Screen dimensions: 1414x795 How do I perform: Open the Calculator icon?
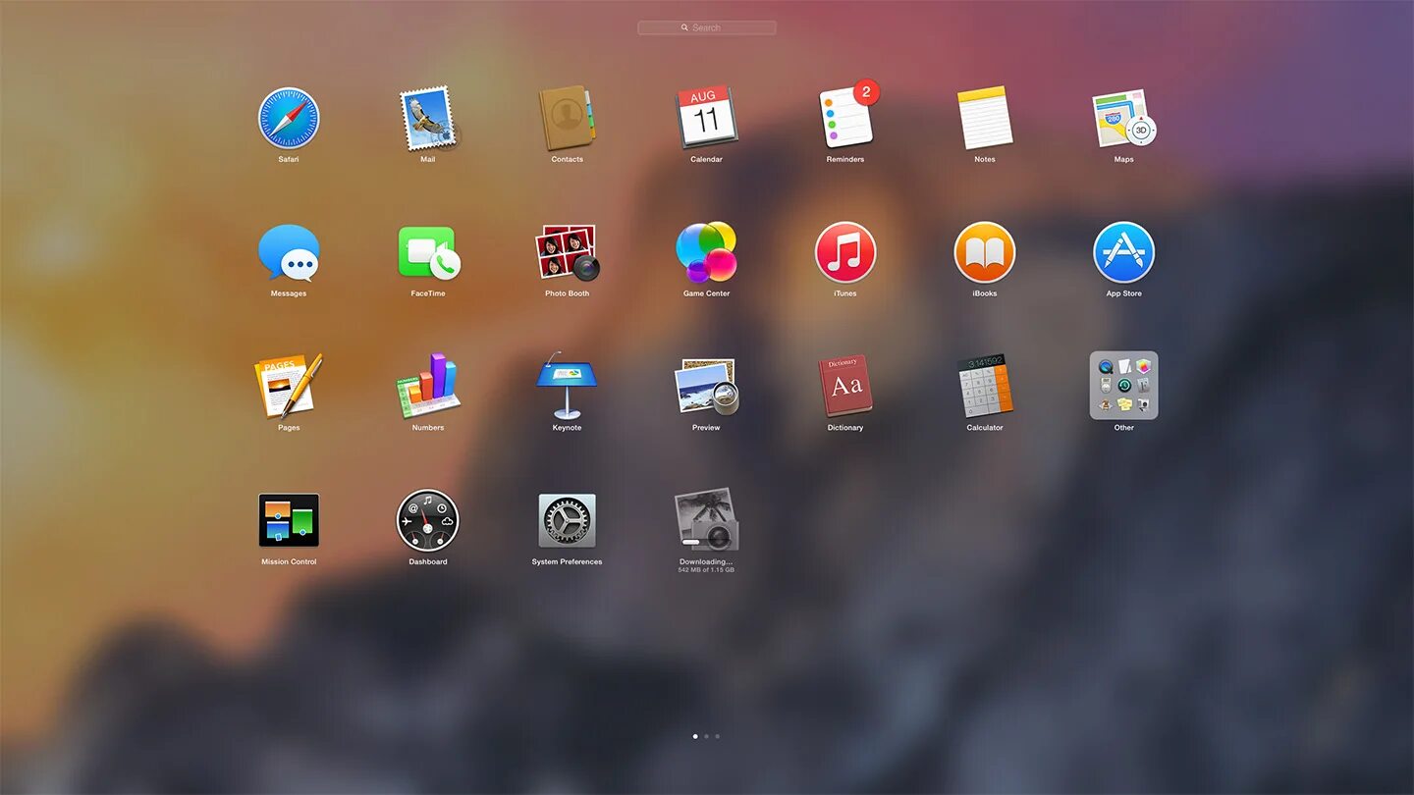pyautogui.click(x=985, y=386)
